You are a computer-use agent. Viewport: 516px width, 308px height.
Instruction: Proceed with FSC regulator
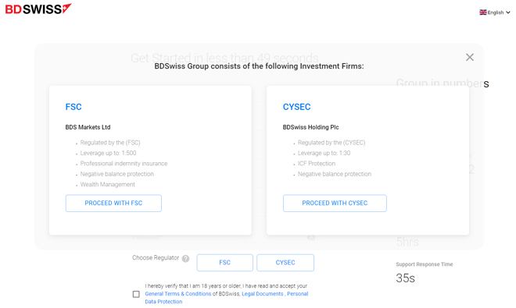coord(113,204)
